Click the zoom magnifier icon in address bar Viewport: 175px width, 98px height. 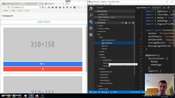(x=40, y=7)
